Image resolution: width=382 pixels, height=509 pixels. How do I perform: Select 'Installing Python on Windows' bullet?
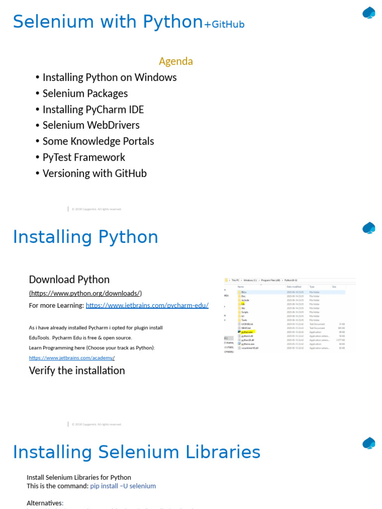[110, 77]
